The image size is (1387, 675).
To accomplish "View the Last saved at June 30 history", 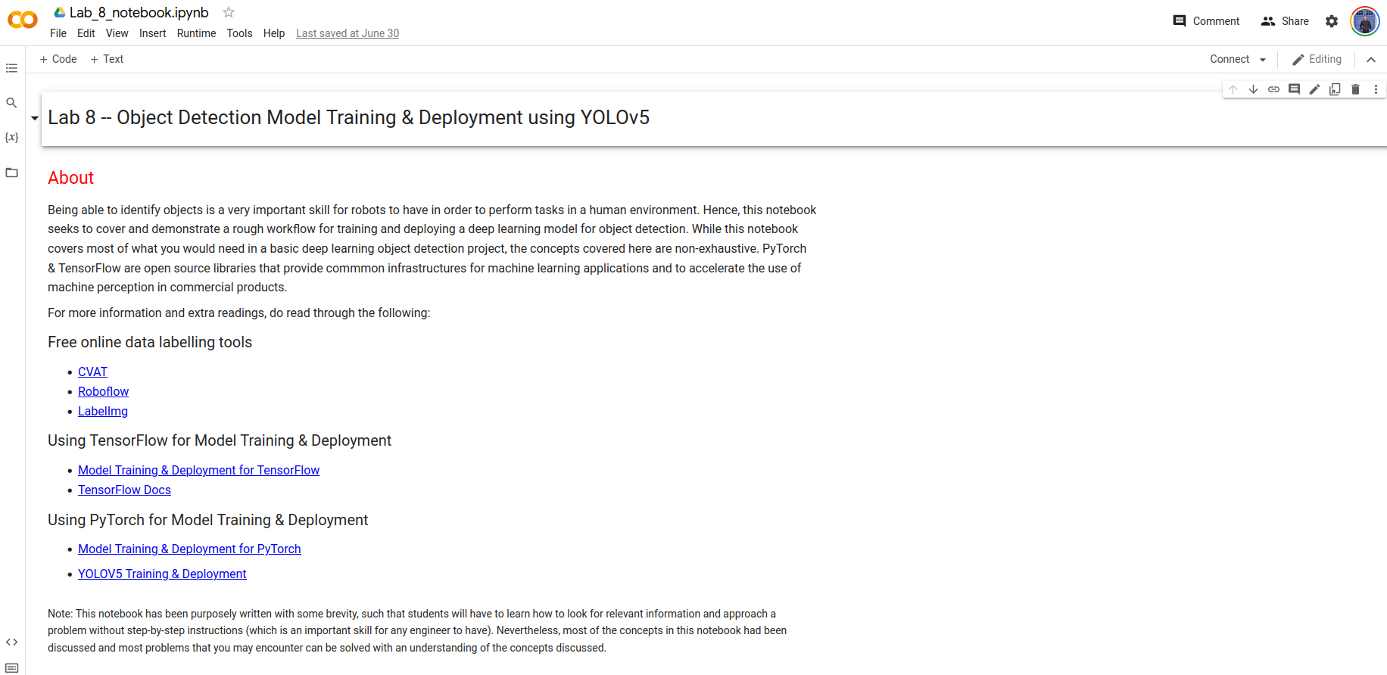I will [348, 33].
